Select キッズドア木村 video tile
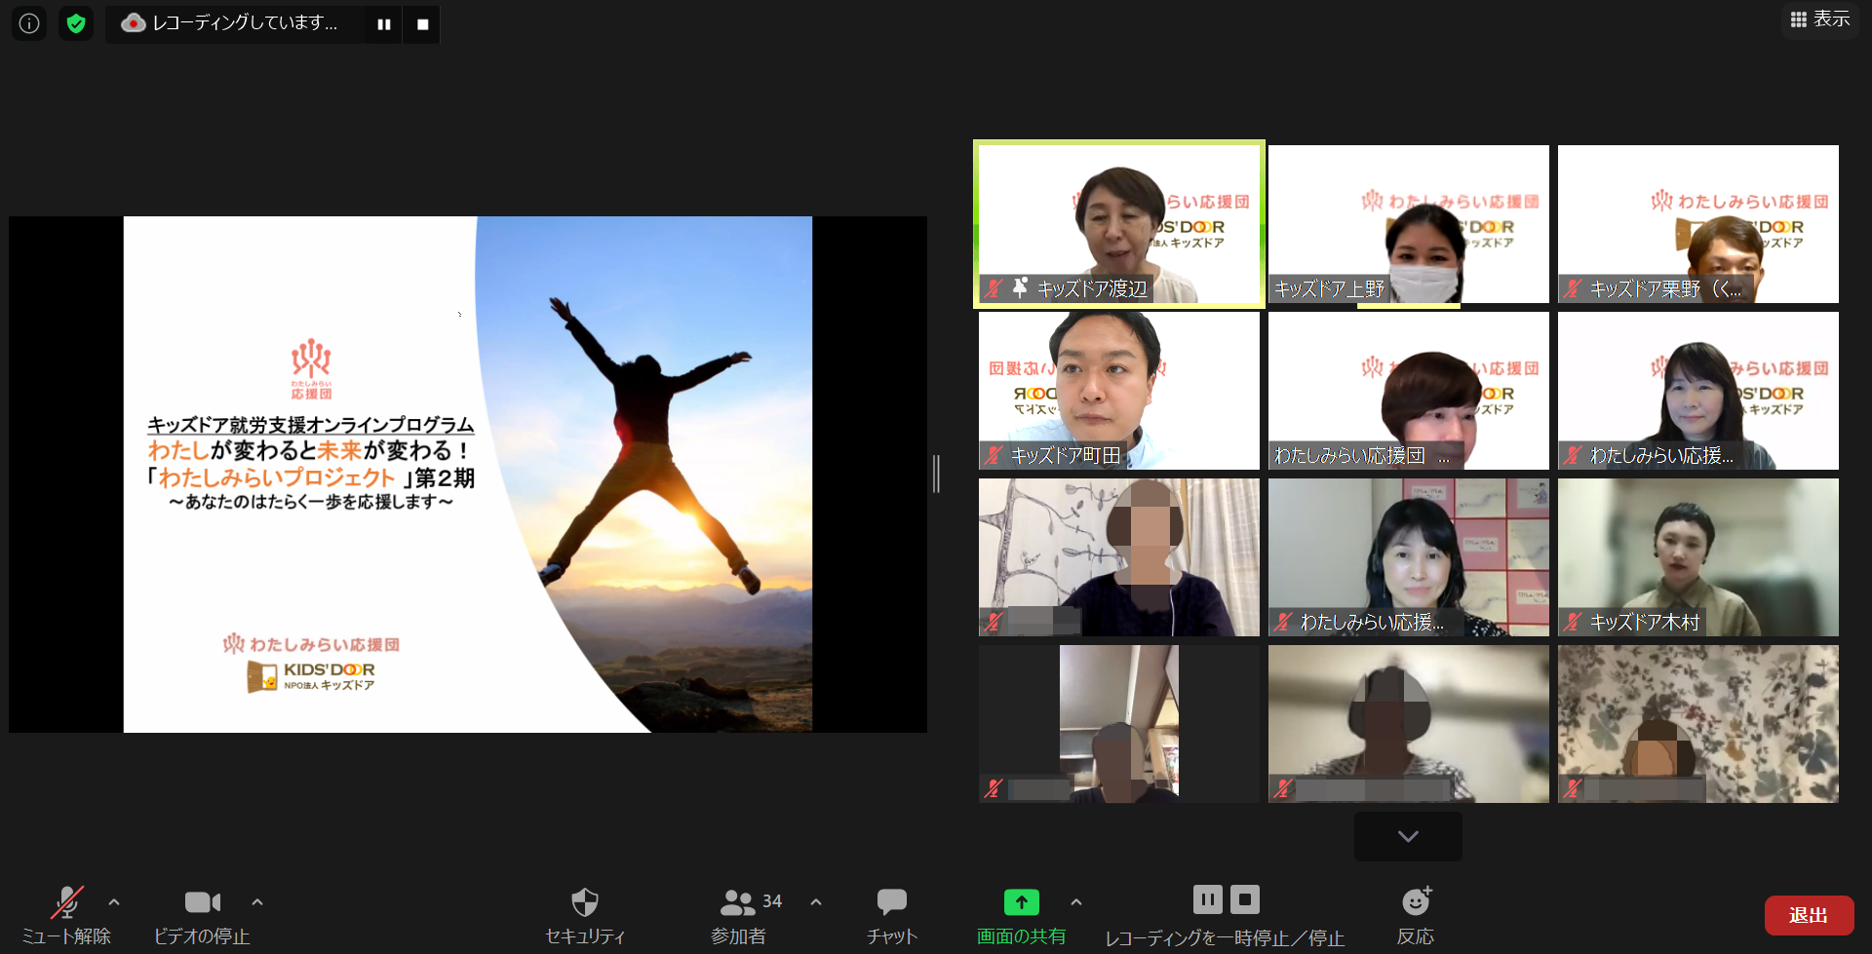This screenshot has height=954, width=1872. pos(1698,557)
